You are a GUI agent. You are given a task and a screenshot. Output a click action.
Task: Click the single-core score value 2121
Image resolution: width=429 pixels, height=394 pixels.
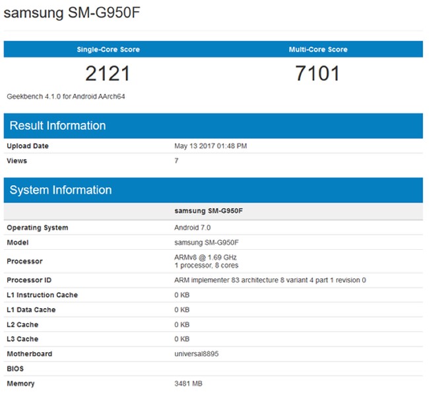click(x=108, y=73)
